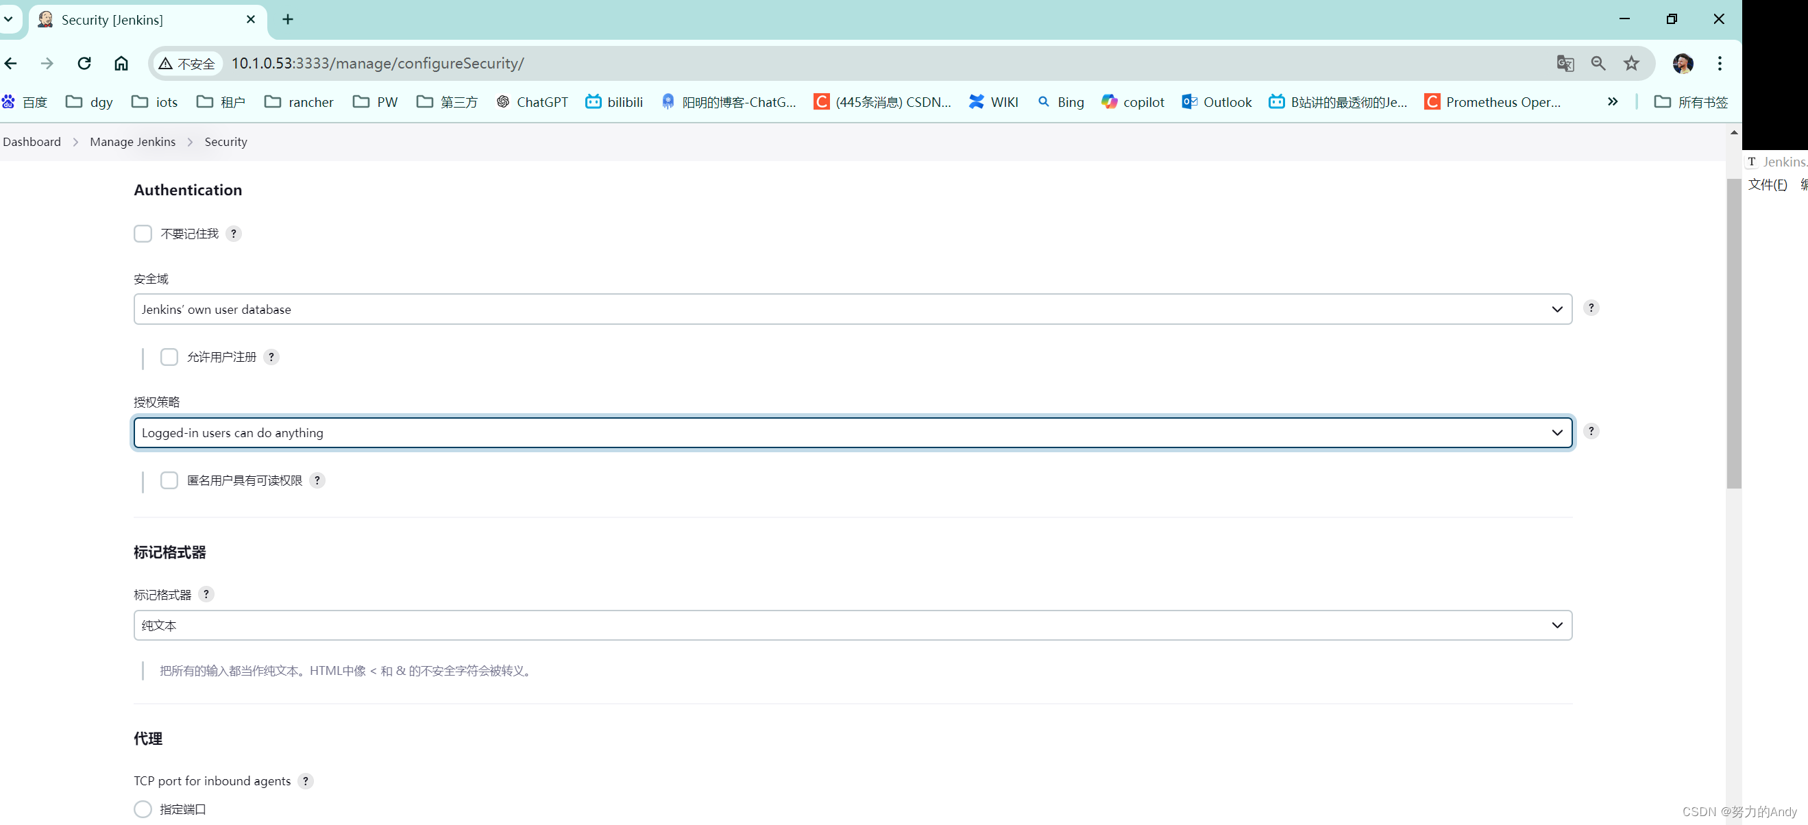
Task: Open the Outlook bookmark
Action: [1217, 102]
